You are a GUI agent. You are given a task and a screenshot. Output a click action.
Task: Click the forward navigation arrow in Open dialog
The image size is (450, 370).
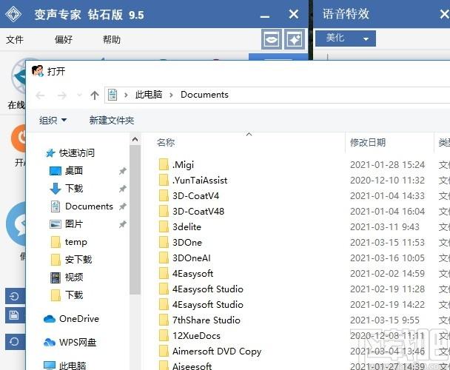pos(61,95)
